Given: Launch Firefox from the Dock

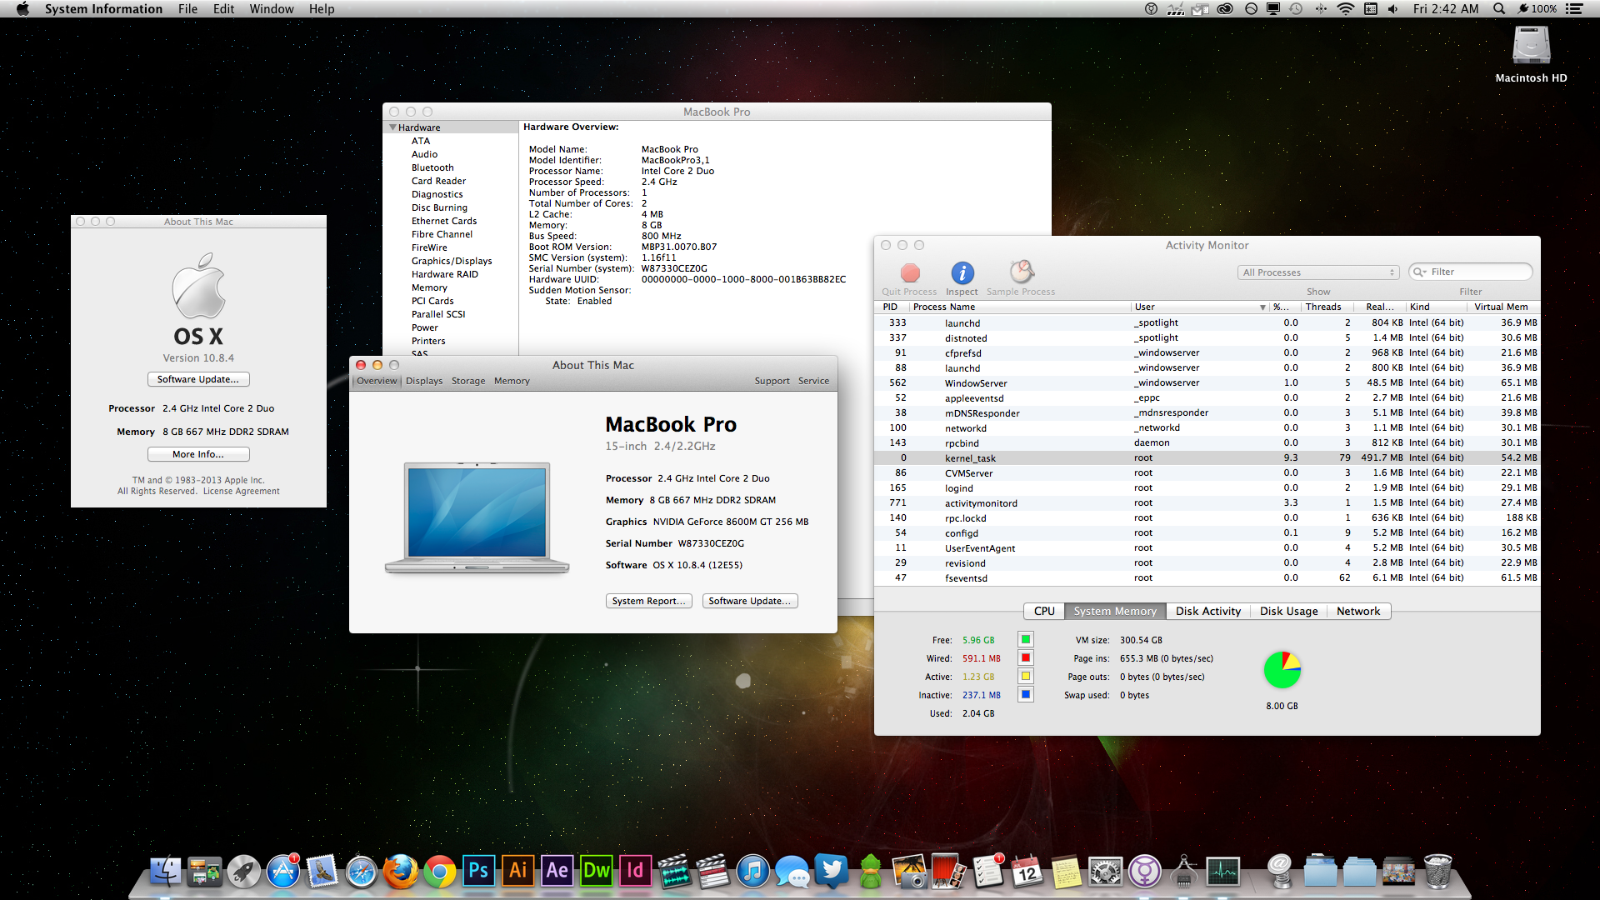Looking at the screenshot, I should pyautogui.click(x=401, y=872).
